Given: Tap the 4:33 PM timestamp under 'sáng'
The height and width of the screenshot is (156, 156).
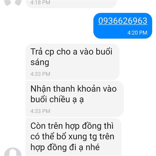Looking at the screenshot, I should click(40, 74).
